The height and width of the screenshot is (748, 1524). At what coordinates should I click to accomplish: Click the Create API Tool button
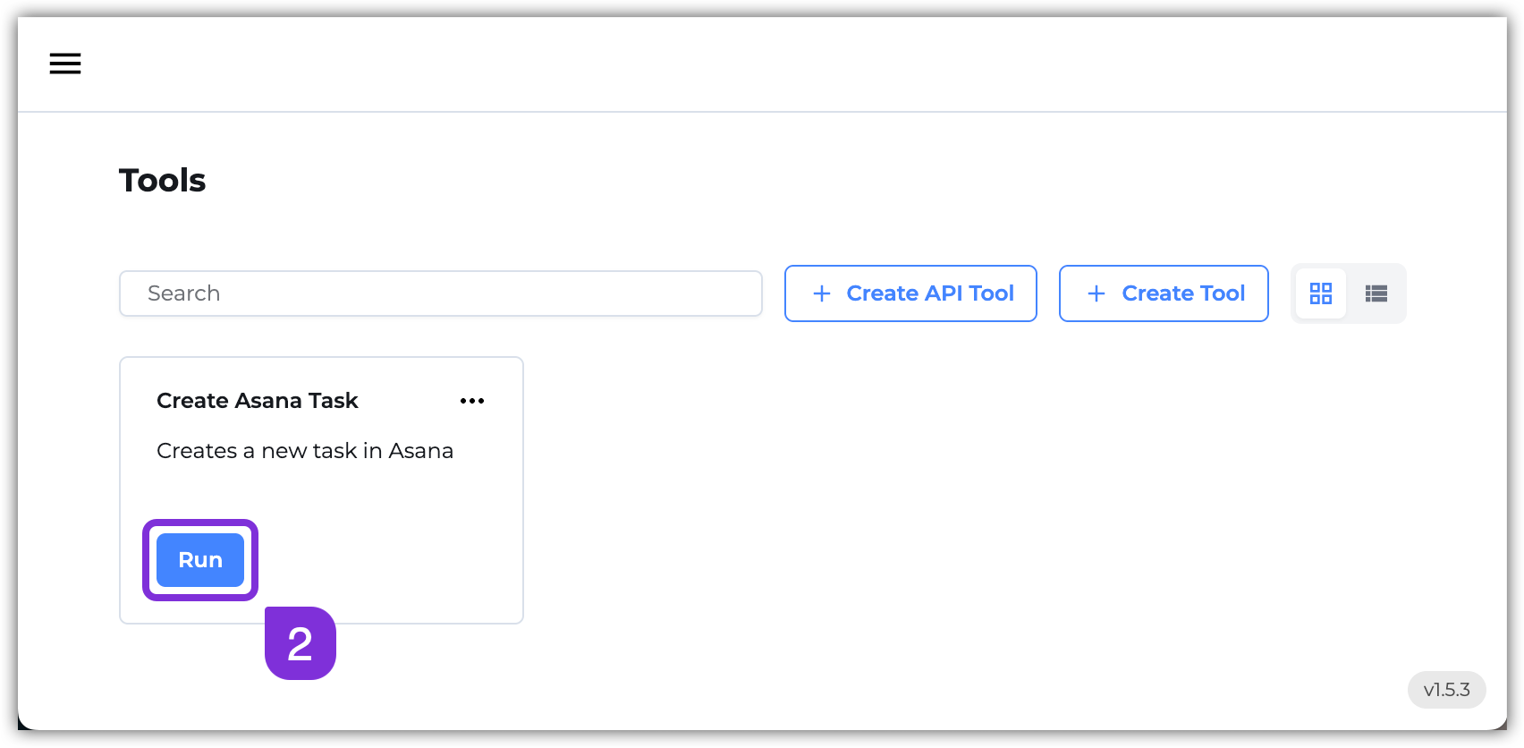(x=910, y=293)
